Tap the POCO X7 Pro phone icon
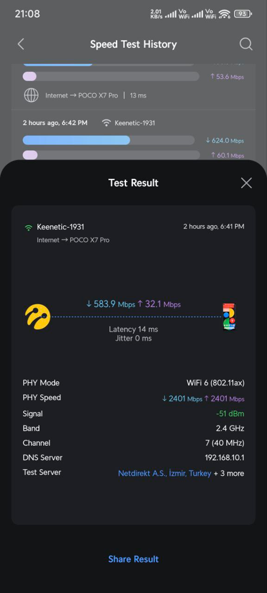The image size is (267, 593). click(x=229, y=317)
